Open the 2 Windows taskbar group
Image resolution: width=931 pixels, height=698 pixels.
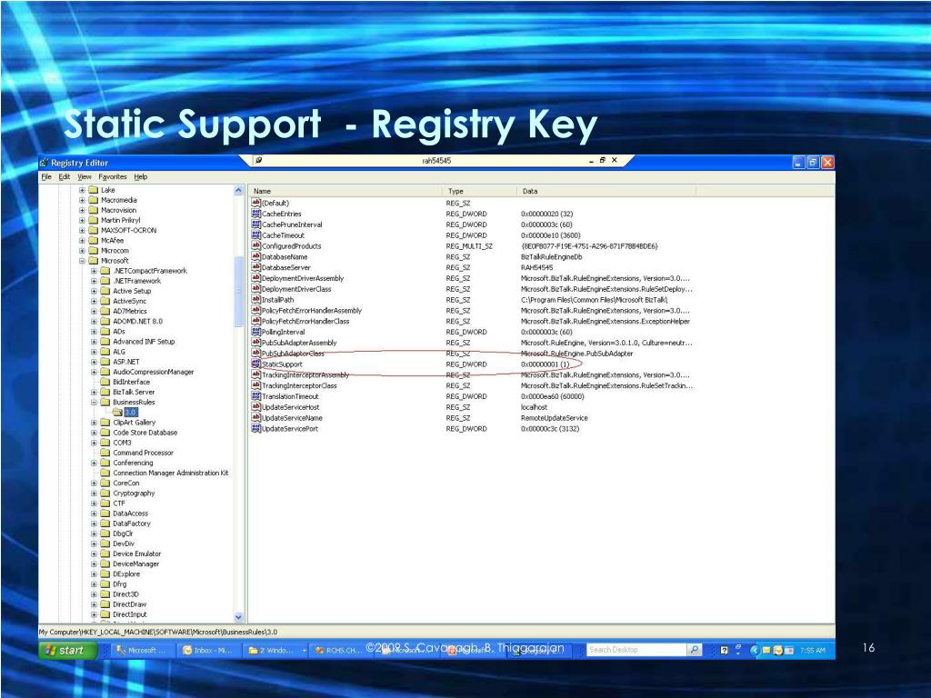[276, 650]
